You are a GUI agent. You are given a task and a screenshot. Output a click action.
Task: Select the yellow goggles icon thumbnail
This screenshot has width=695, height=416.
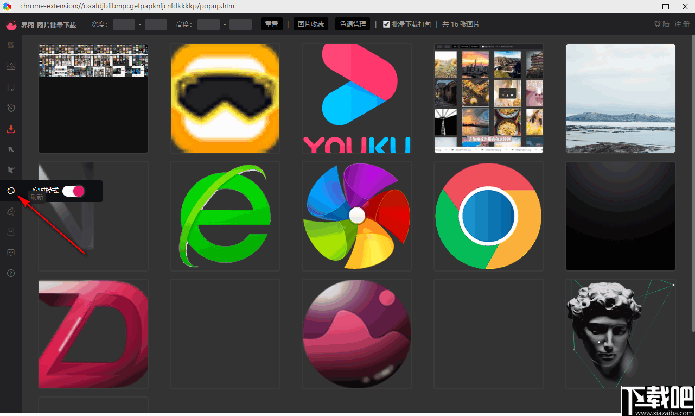225,98
